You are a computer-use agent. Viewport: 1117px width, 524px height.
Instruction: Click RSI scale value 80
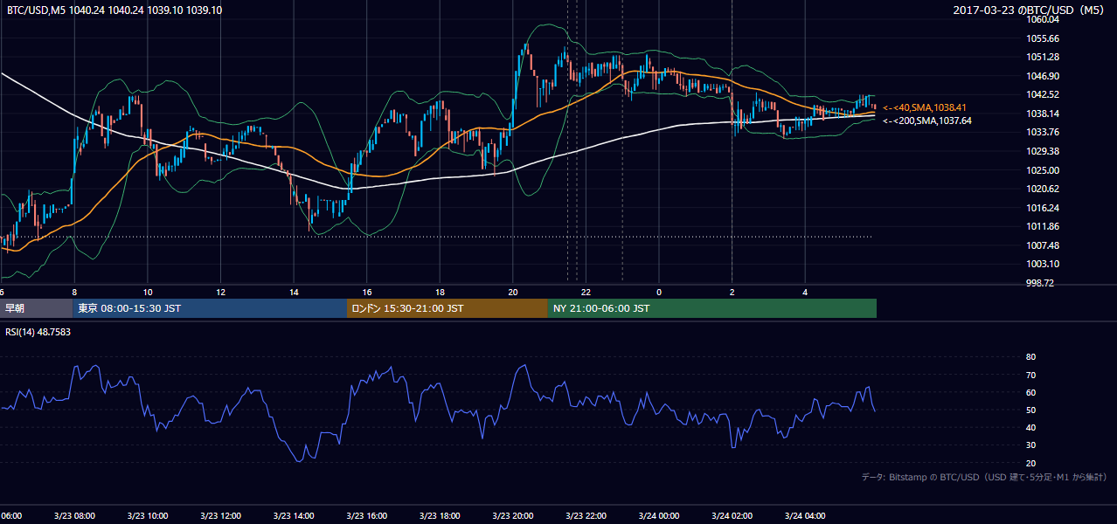1030,357
